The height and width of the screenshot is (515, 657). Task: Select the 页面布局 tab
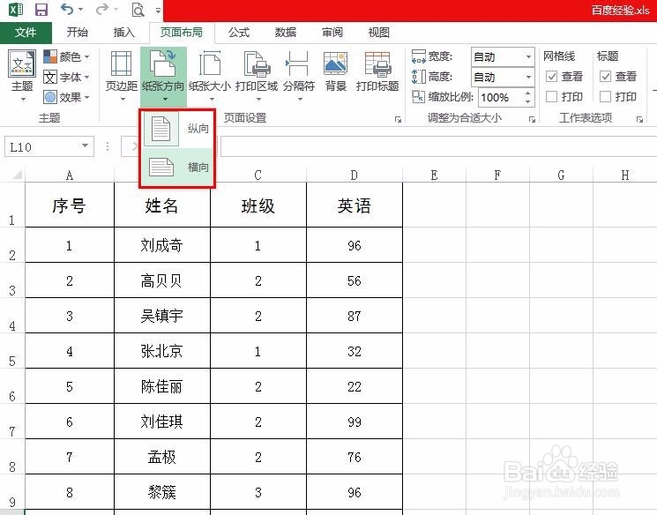tap(182, 33)
